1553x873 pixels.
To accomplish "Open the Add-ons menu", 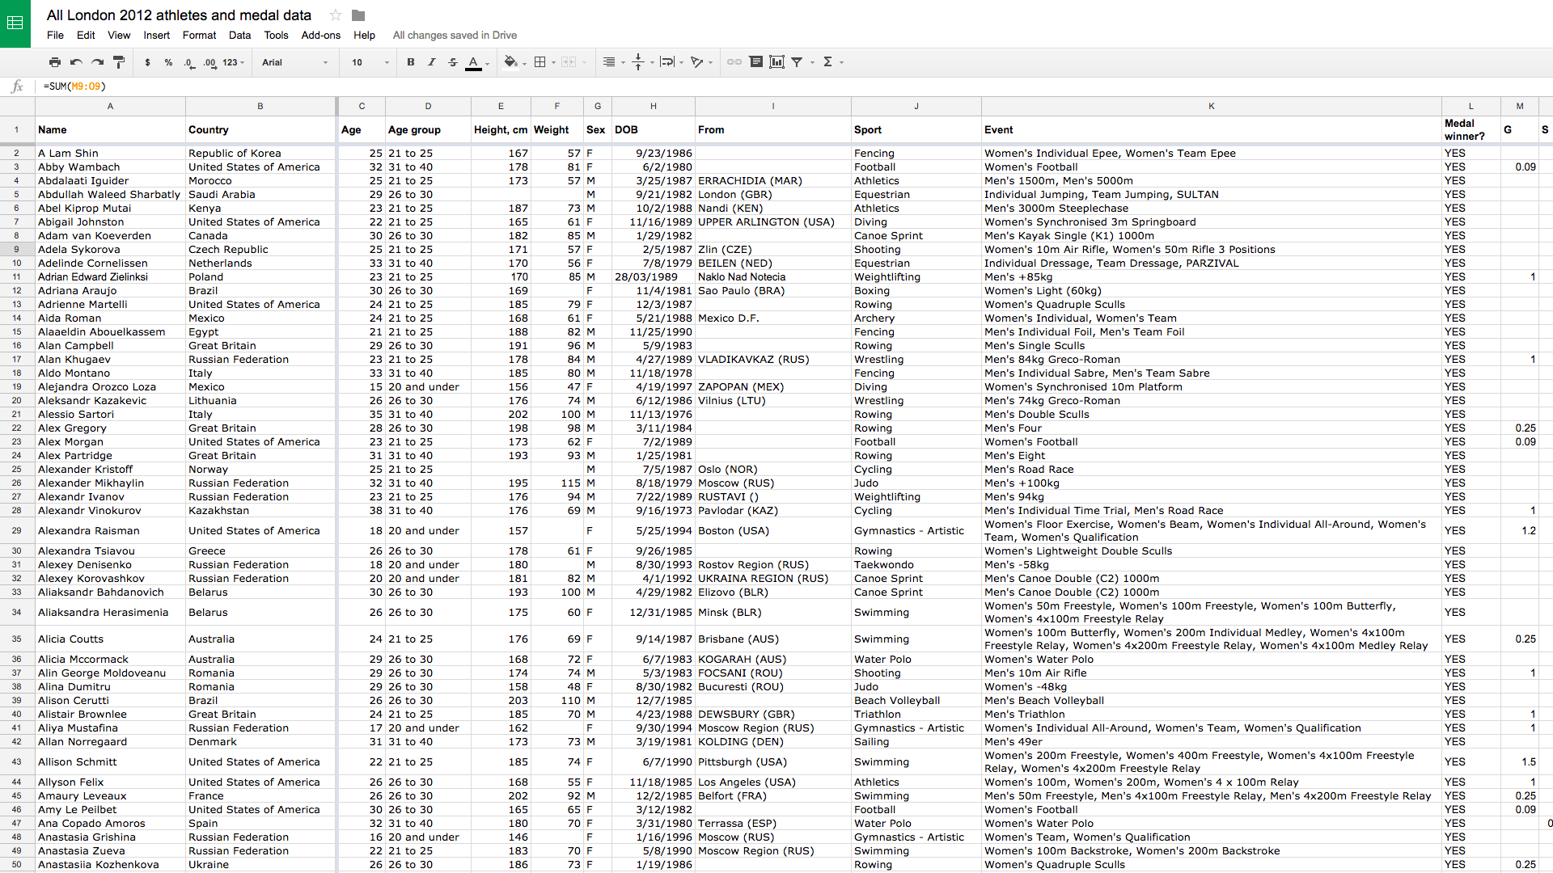I will point(320,36).
